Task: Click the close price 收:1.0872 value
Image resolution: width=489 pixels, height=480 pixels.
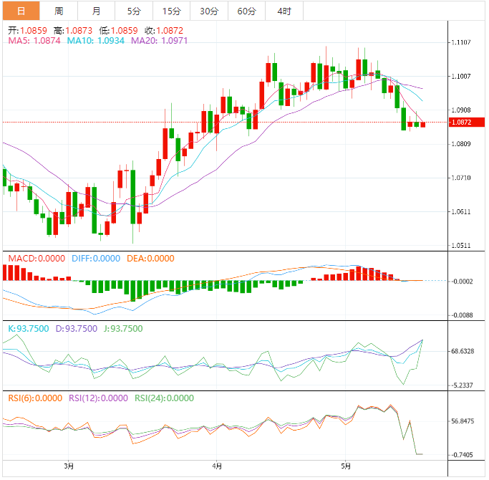Action: 164,31
